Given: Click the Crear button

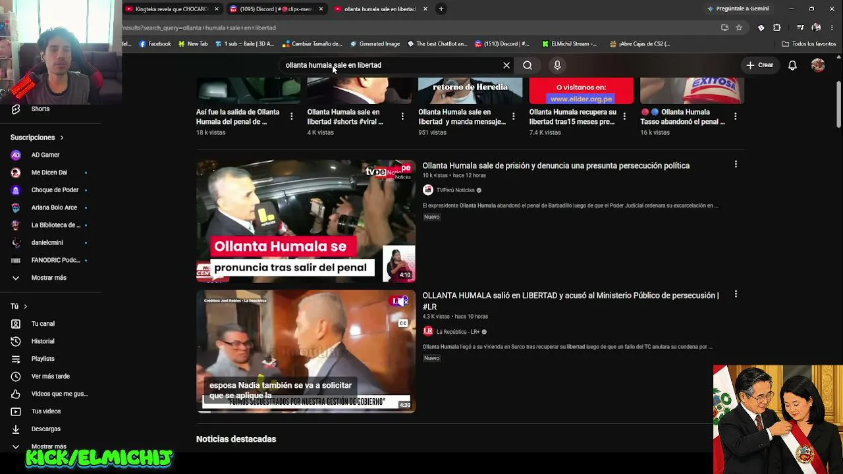Looking at the screenshot, I should 759,65.
